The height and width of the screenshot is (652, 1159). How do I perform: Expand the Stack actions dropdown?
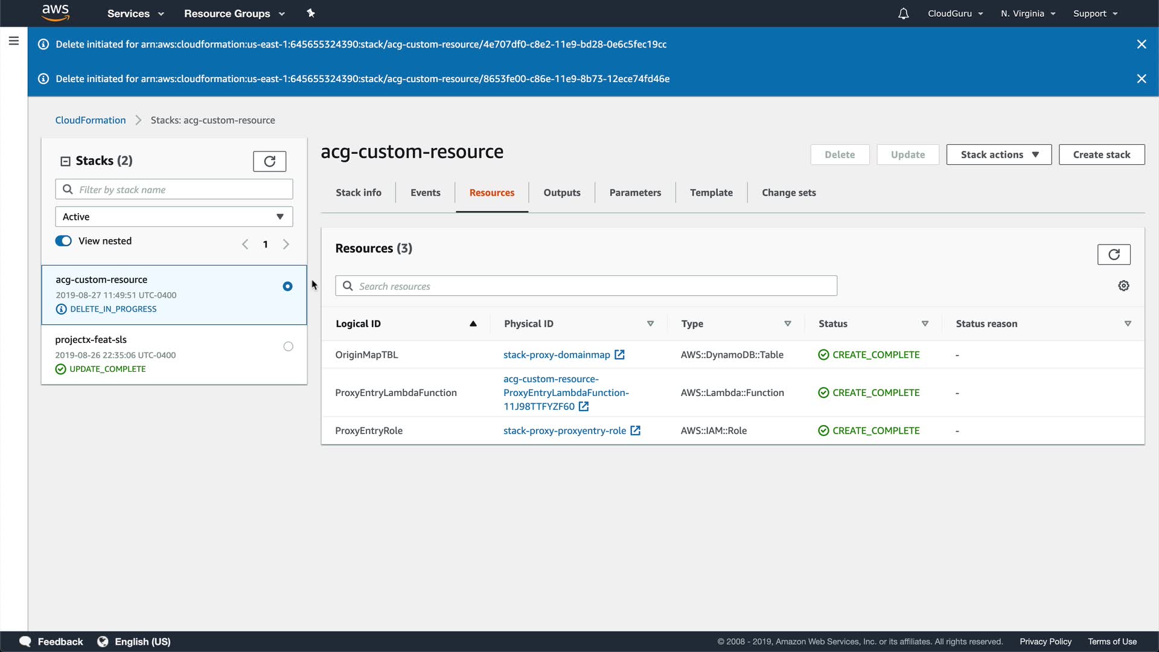pyautogui.click(x=998, y=155)
